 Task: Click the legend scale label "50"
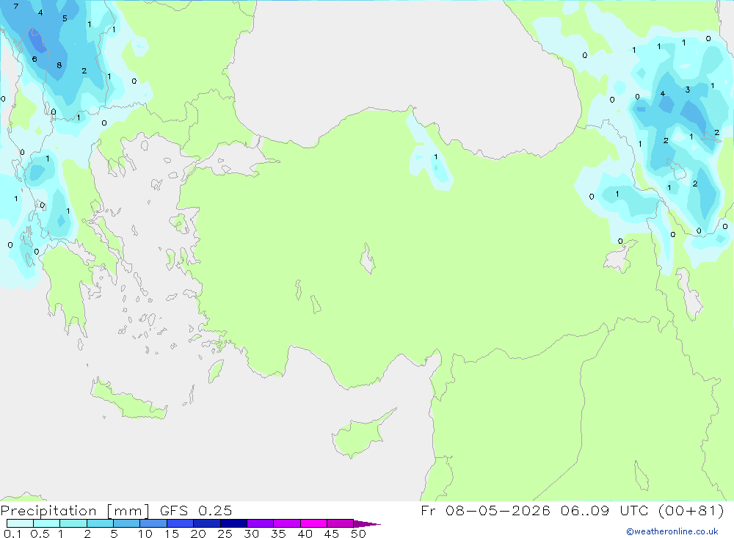point(359,534)
